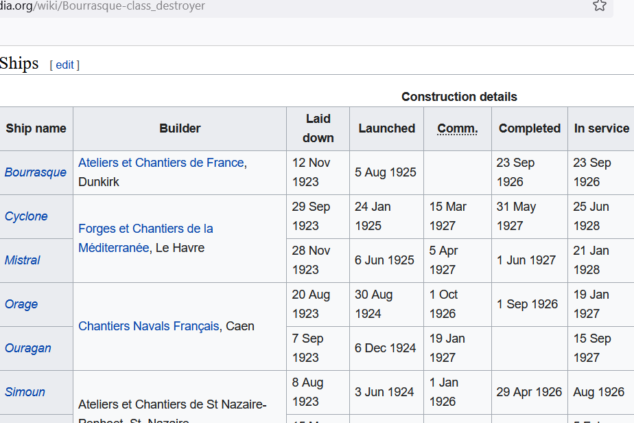Select launched date 30 Aug 1924

(374, 304)
